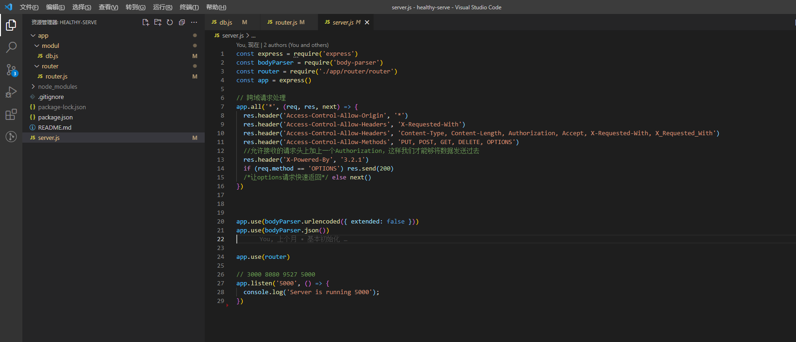The image size is (796, 342).
Task: Collapse the app folder
Action: [x=33, y=35]
